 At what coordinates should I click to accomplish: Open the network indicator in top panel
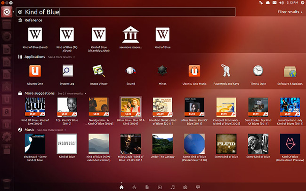[x=261, y=2]
